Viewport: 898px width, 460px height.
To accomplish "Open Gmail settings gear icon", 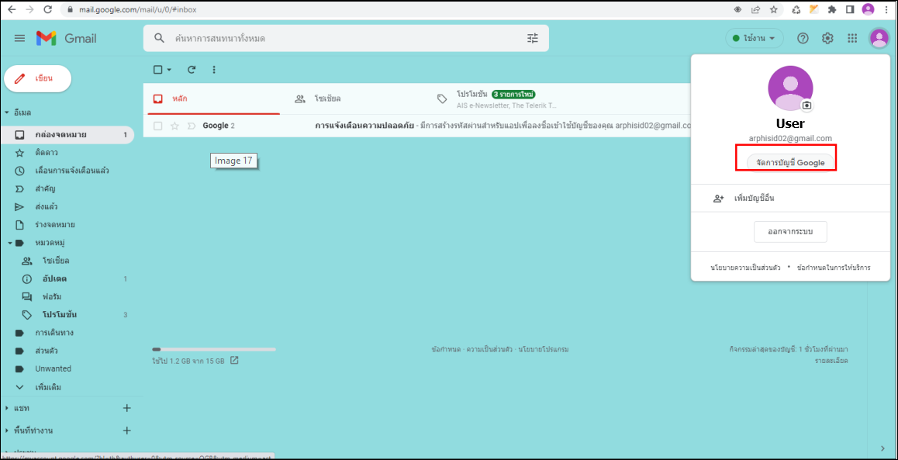I will (827, 38).
